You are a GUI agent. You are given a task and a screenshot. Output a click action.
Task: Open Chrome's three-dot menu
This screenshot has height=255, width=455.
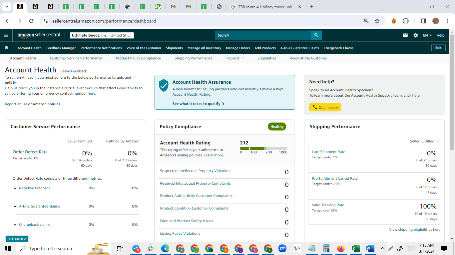[447, 21]
